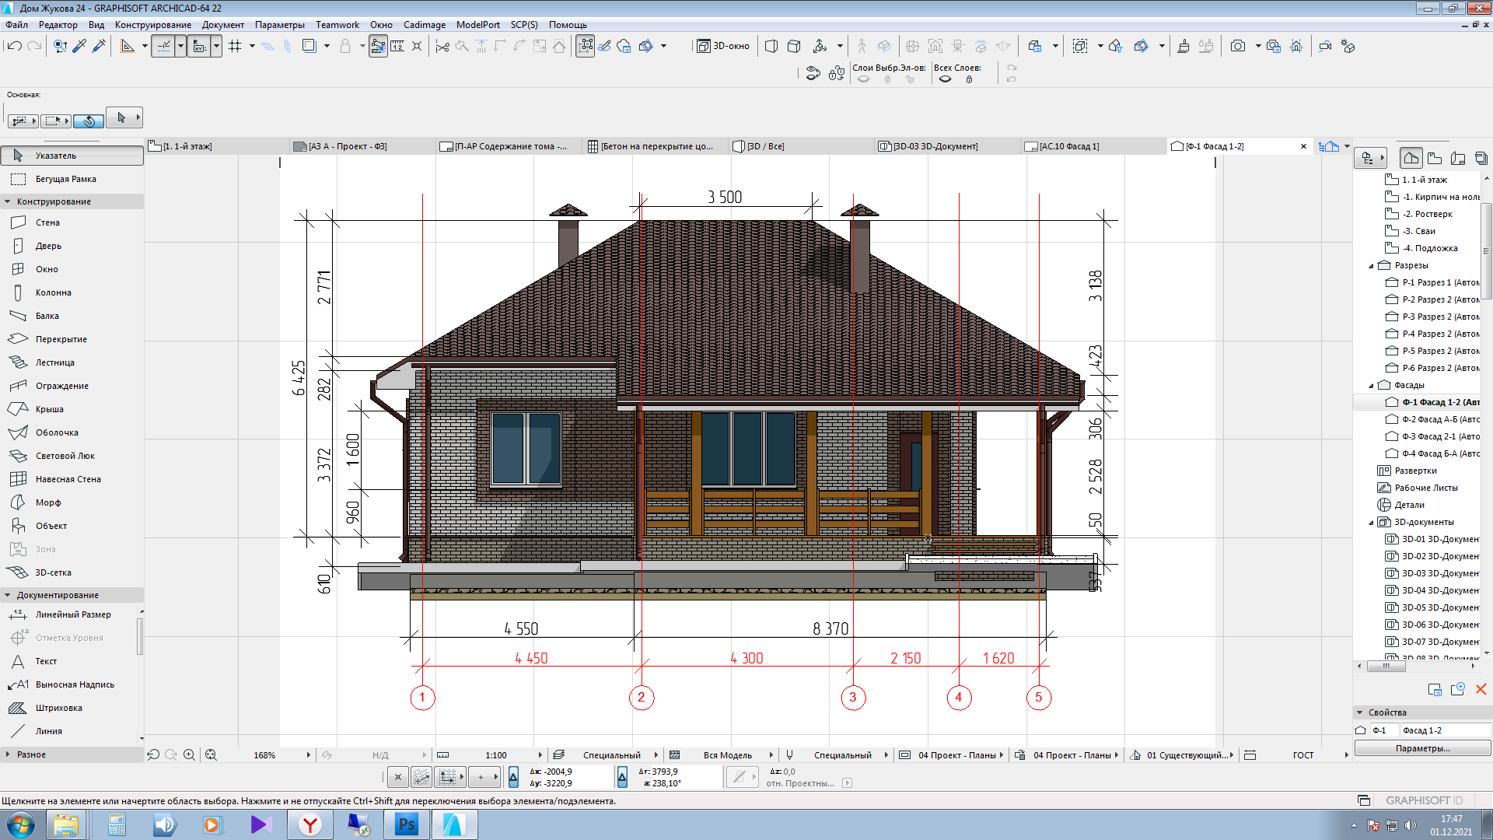Open the 3D-окно view button
This screenshot has height=840, width=1493.
coord(724,46)
